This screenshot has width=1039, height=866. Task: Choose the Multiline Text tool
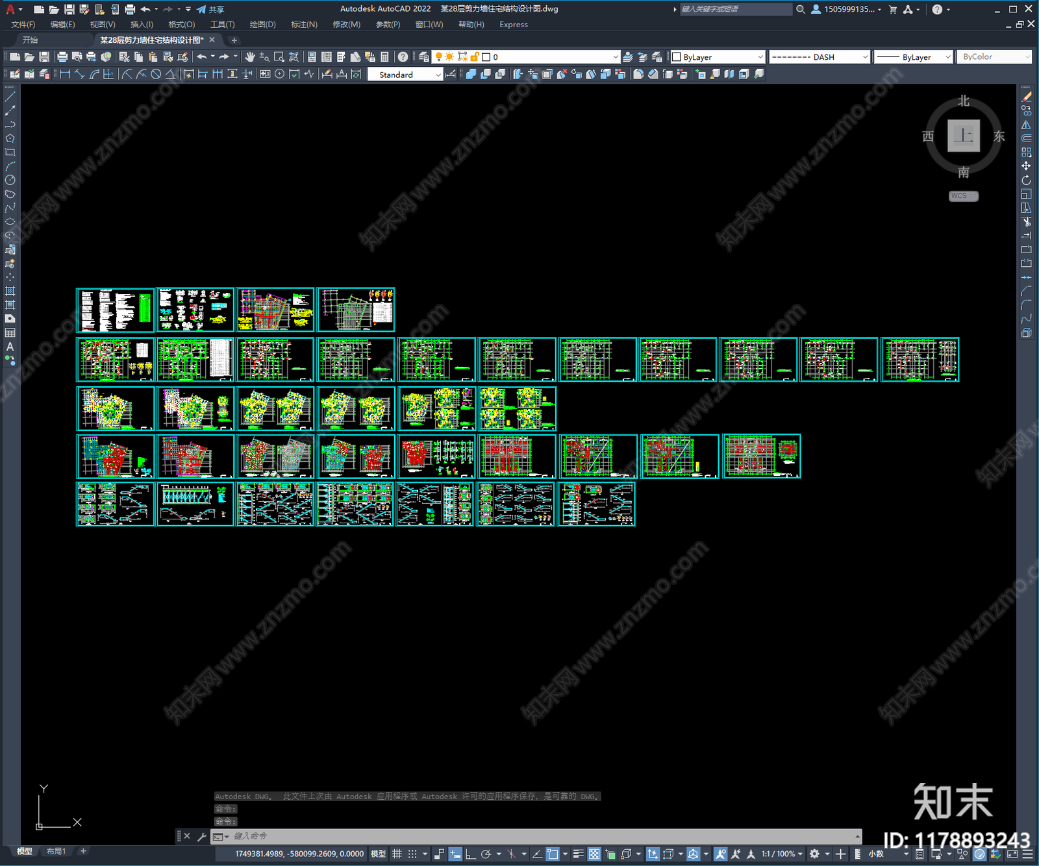tap(10, 347)
